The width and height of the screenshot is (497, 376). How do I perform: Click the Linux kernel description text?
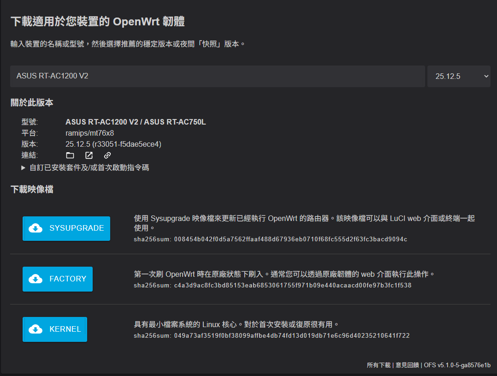click(x=236, y=325)
